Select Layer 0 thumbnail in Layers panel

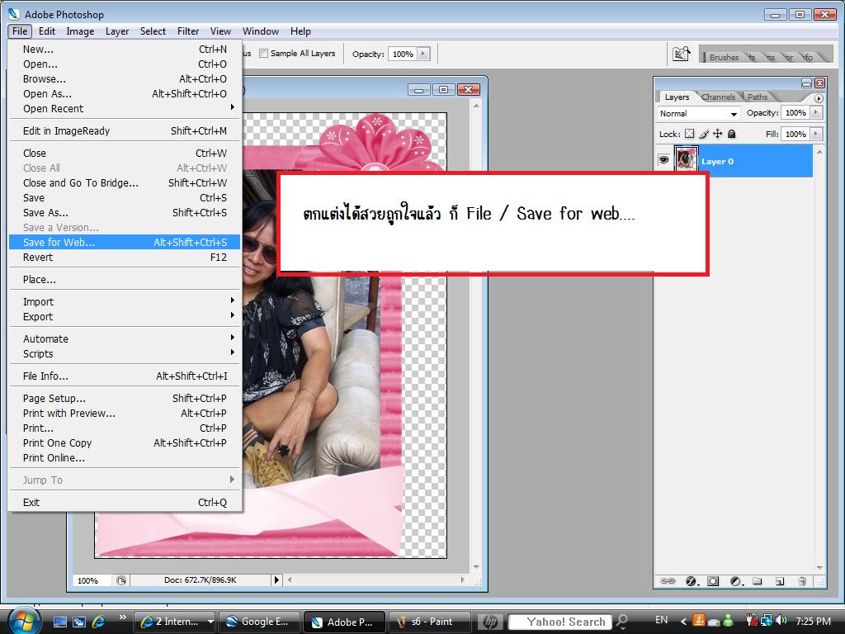[686, 160]
